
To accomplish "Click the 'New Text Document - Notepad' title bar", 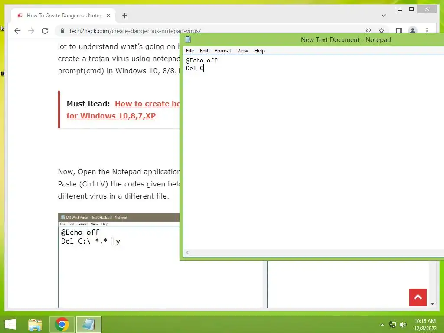I will [346, 40].
